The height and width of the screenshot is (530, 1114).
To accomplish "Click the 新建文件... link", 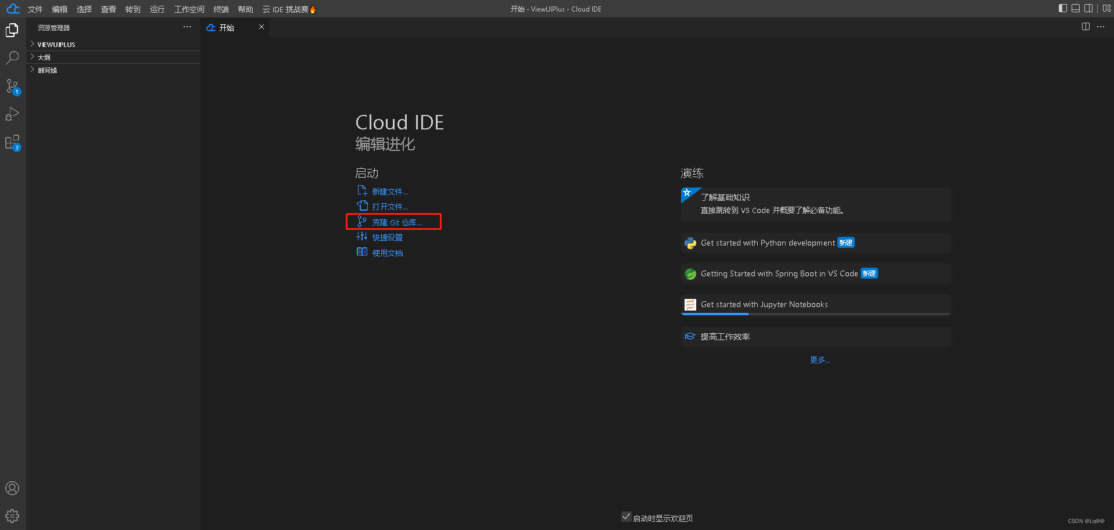I will pyautogui.click(x=390, y=192).
